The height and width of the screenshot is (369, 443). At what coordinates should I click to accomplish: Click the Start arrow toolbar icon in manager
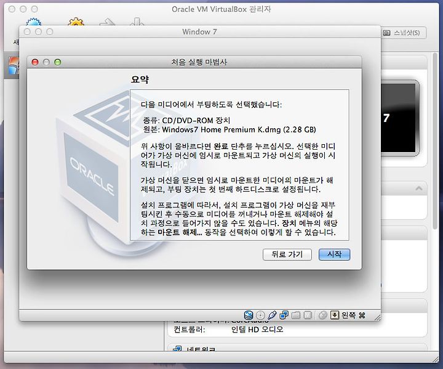107,22
